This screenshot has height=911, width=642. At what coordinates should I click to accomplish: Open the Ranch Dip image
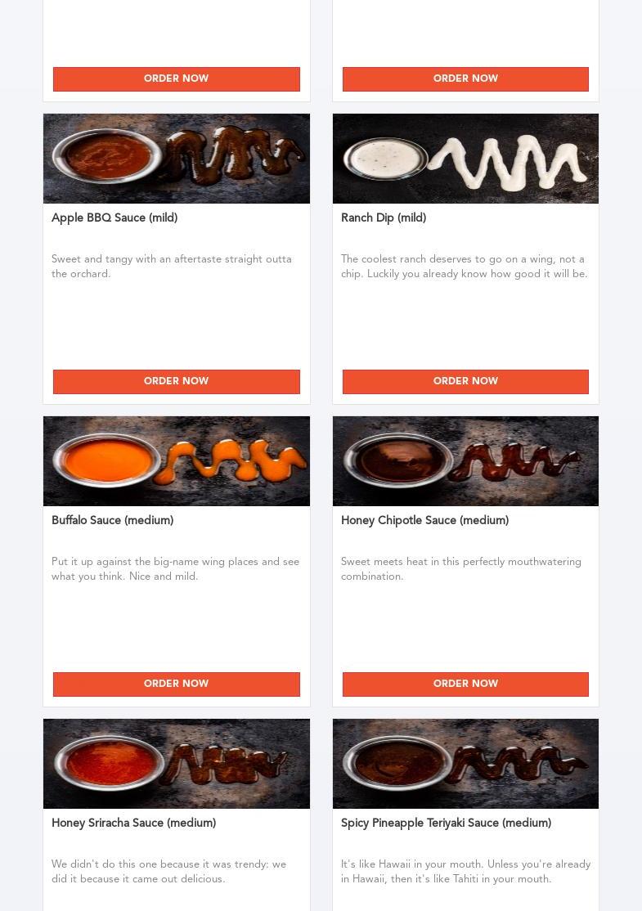pyautogui.click(x=465, y=159)
